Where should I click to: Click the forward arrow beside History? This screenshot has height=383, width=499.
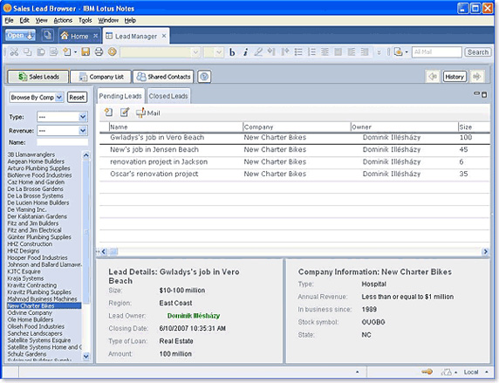pos(477,77)
